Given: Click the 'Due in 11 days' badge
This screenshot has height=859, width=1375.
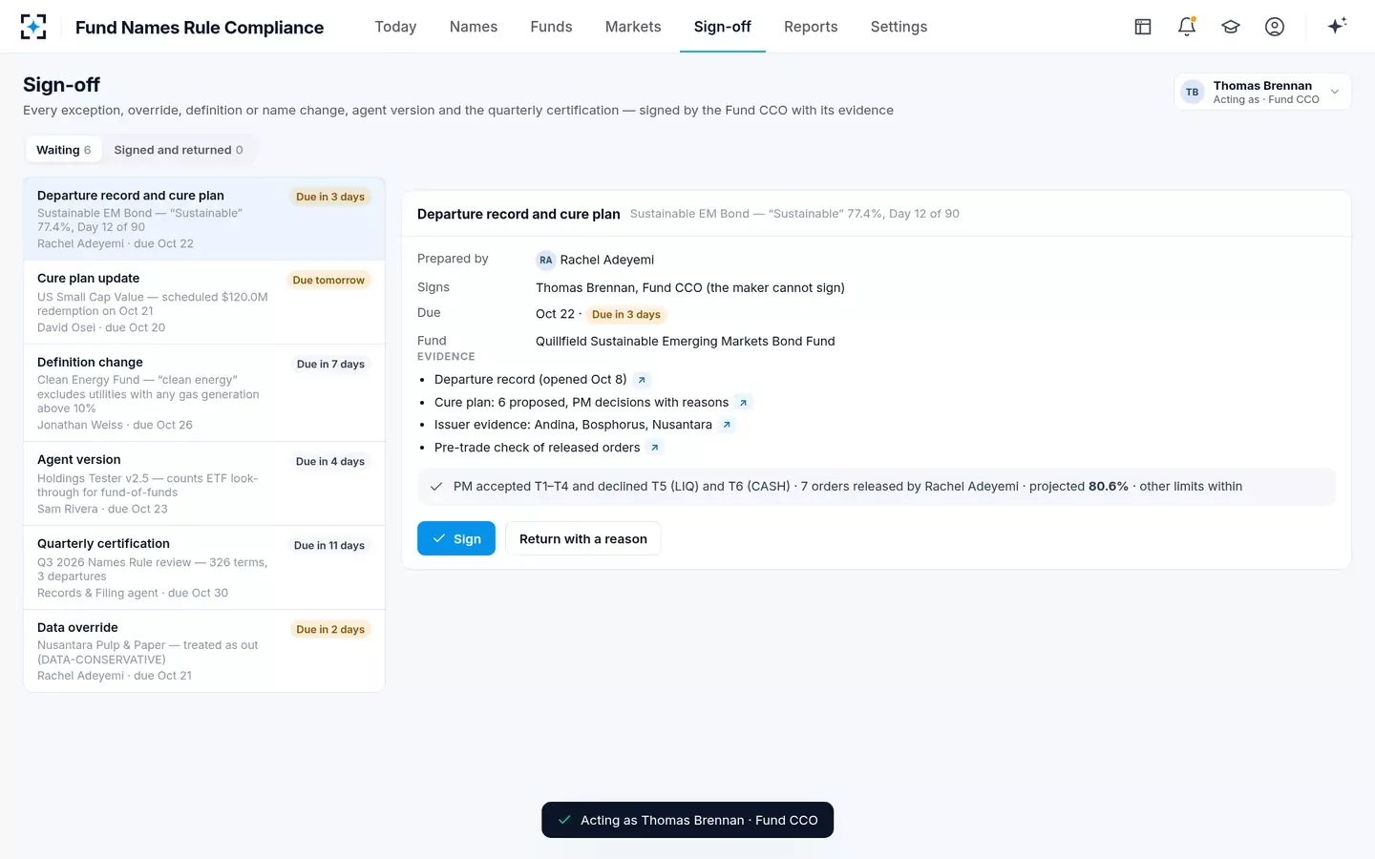Looking at the screenshot, I should point(329,546).
